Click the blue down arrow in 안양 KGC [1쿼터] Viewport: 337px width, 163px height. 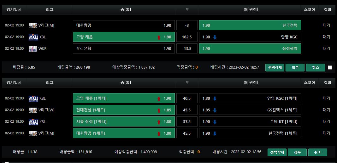215,98
